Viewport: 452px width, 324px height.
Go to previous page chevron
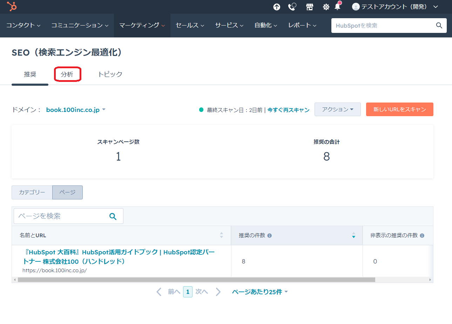(x=159, y=292)
